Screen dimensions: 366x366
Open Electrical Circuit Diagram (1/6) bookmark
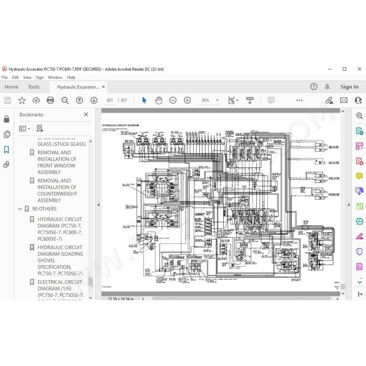pos(60,289)
